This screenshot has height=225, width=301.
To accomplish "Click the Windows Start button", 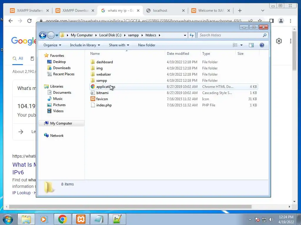I will (x=8, y=219).
